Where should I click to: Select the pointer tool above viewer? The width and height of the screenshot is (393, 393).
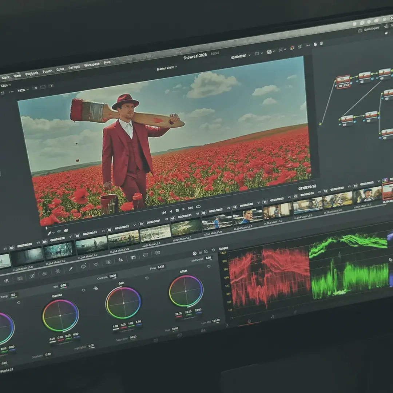(315, 44)
